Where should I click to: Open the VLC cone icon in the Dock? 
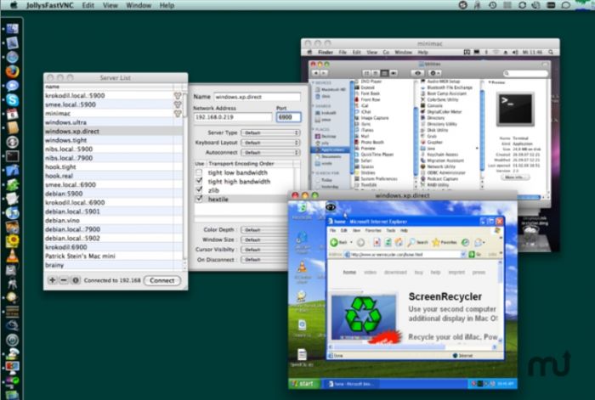[12, 256]
